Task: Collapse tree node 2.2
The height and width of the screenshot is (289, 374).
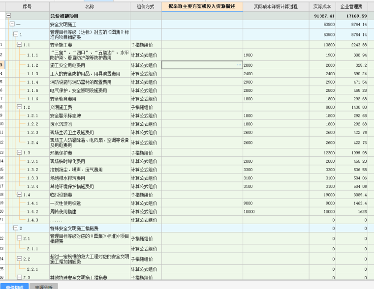Action: tap(19, 259)
